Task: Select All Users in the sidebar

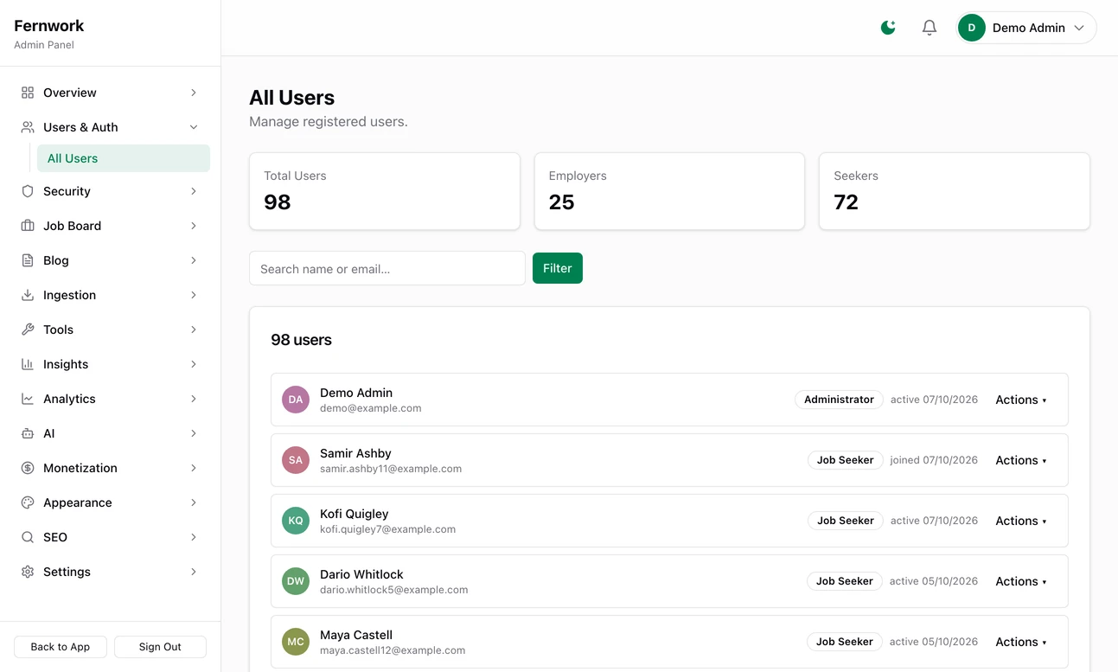Action: (x=124, y=158)
